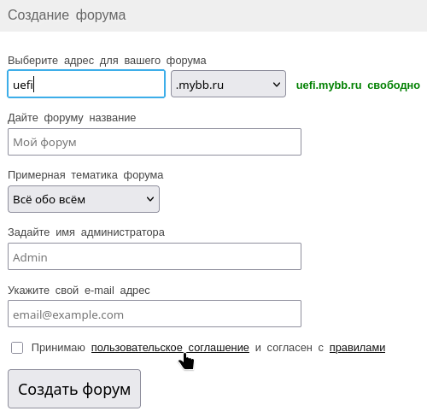Open the 'пользовательское соглашение' link
The height and width of the screenshot is (417, 427).
coord(170,348)
